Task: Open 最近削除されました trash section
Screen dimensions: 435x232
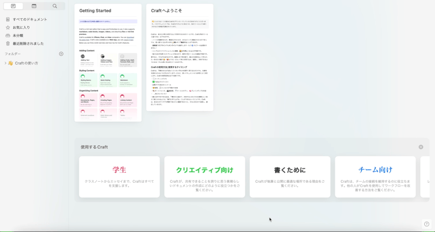Action: (x=28, y=43)
